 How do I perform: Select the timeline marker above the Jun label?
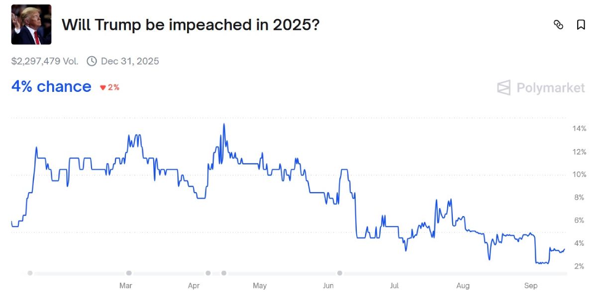pos(340,273)
